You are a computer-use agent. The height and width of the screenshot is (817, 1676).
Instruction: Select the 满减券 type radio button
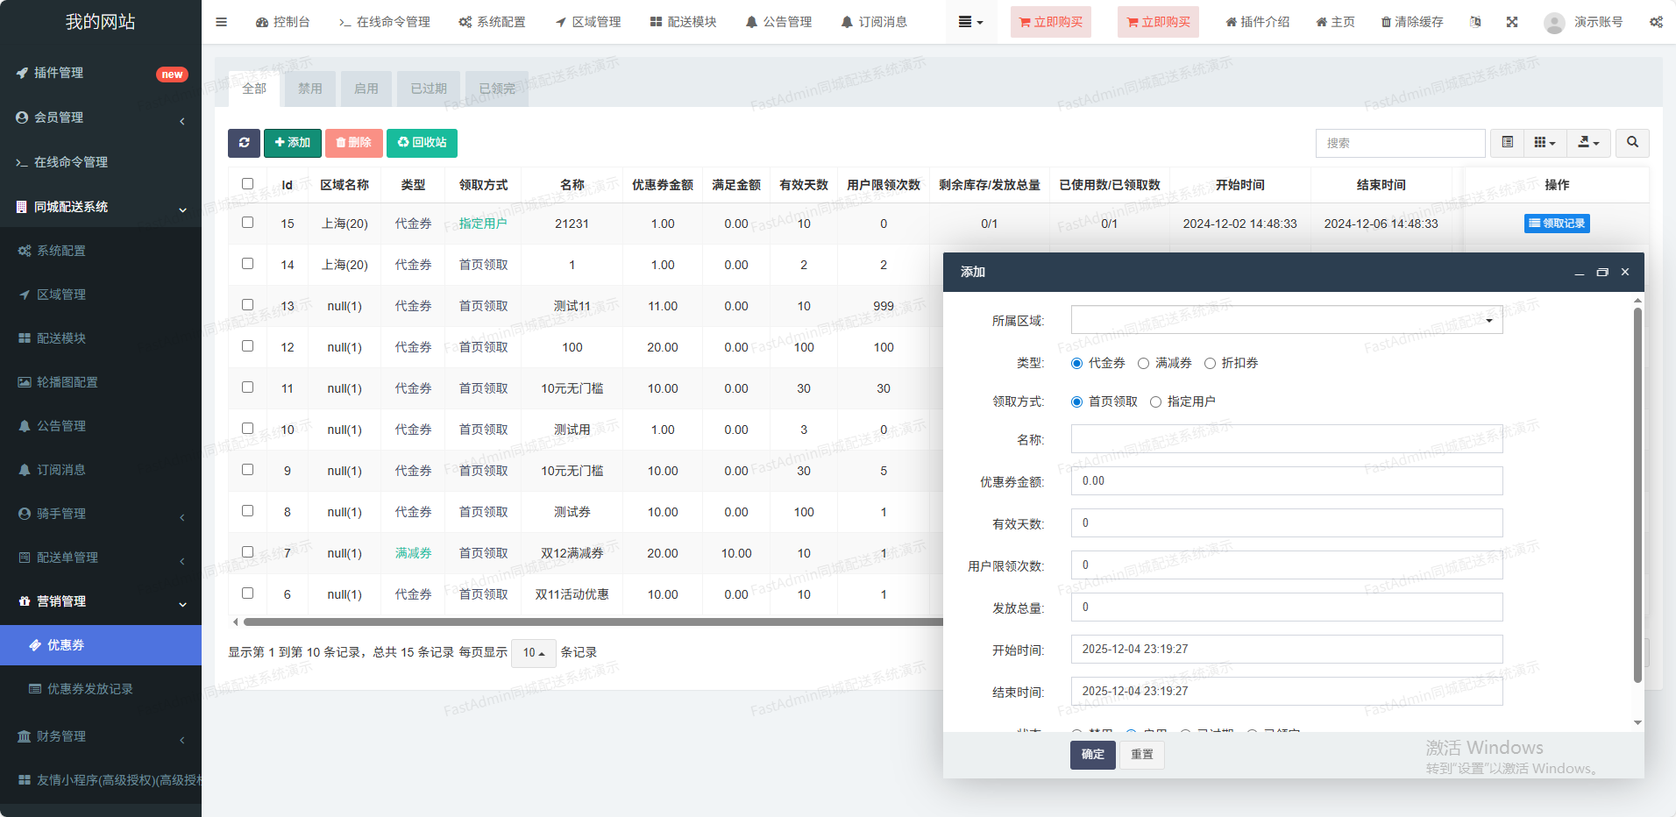click(1144, 364)
